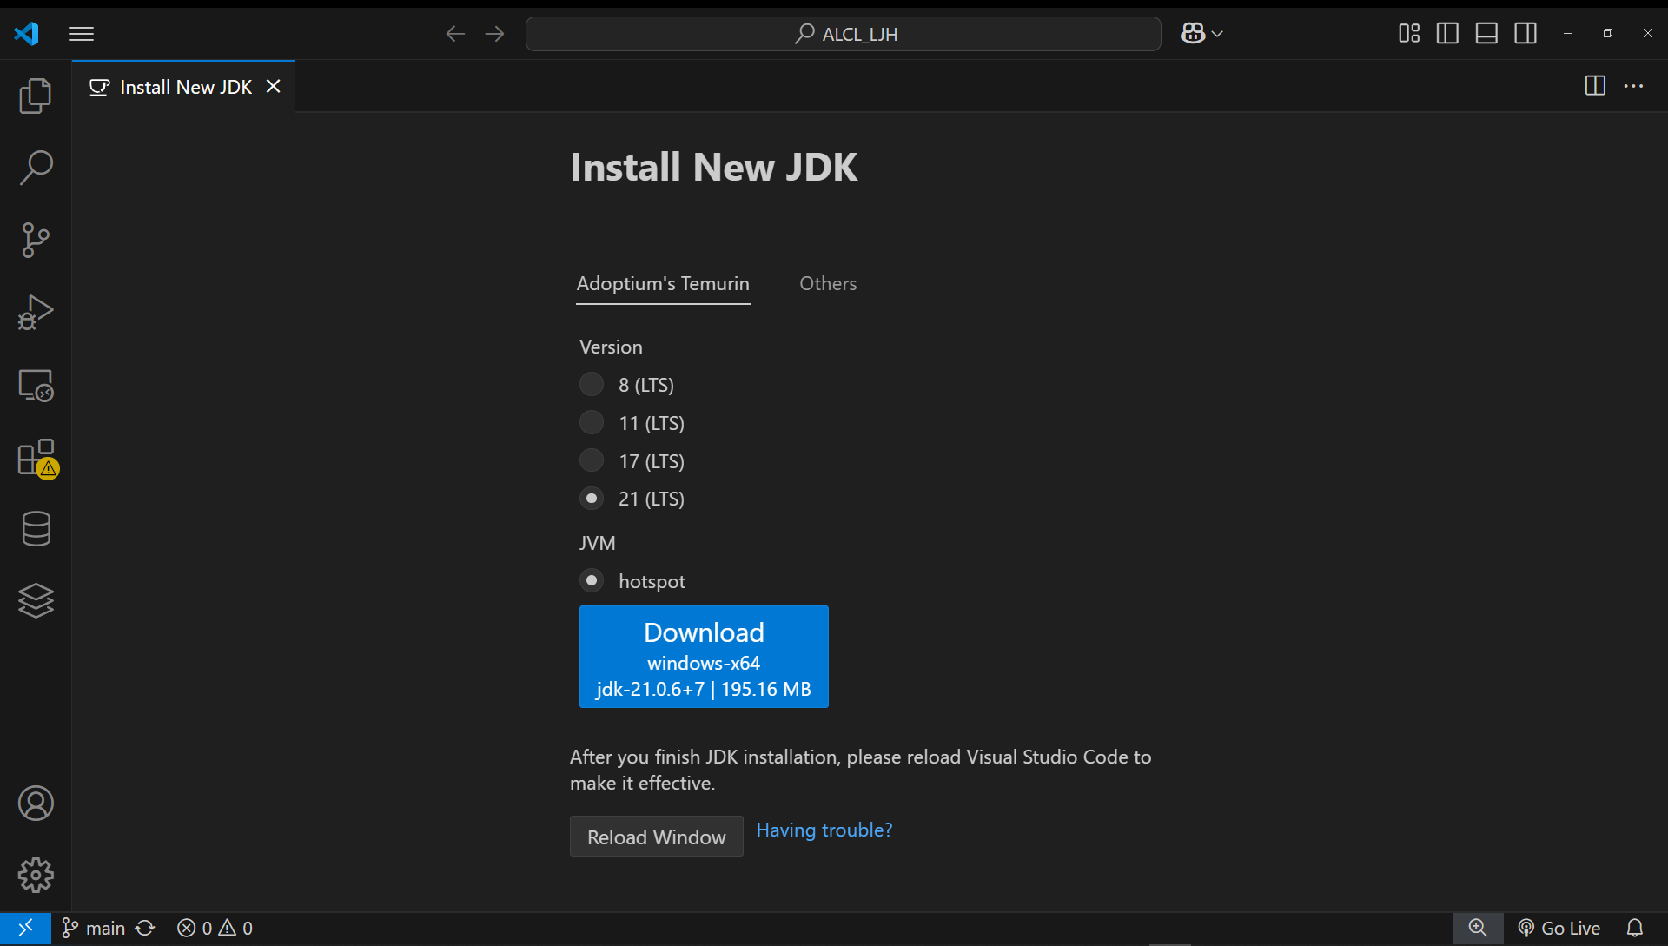Viewport: 1668px width, 946px height.
Task: Open the Having trouble? link
Action: point(824,830)
